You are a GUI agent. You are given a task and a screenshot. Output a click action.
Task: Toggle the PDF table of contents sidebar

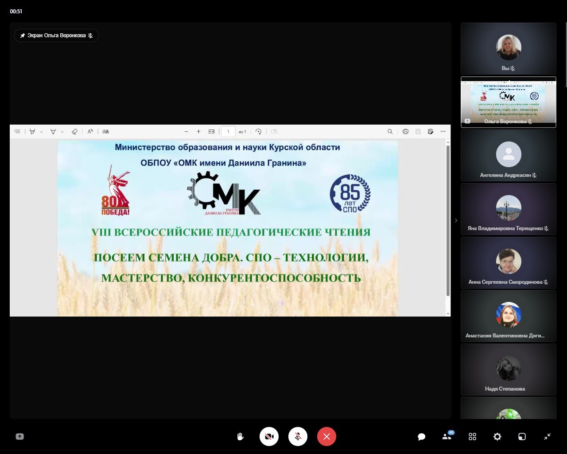pyautogui.click(x=17, y=132)
